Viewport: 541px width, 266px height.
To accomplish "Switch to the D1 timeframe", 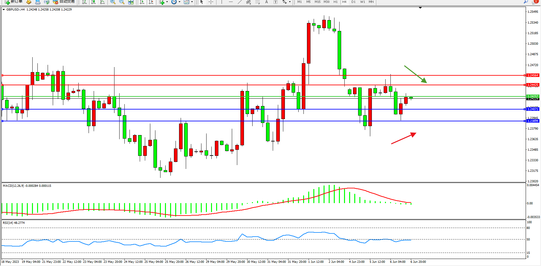I will [353, 2].
